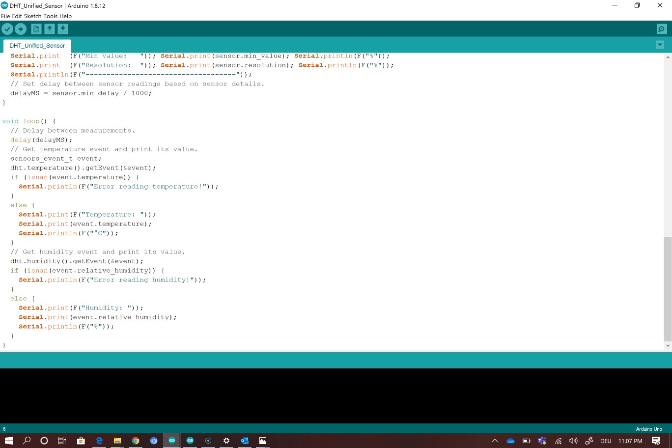This screenshot has height=448, width=672.
Task: Click the OneDrive cloud tray icon
Action: point(511,441)
